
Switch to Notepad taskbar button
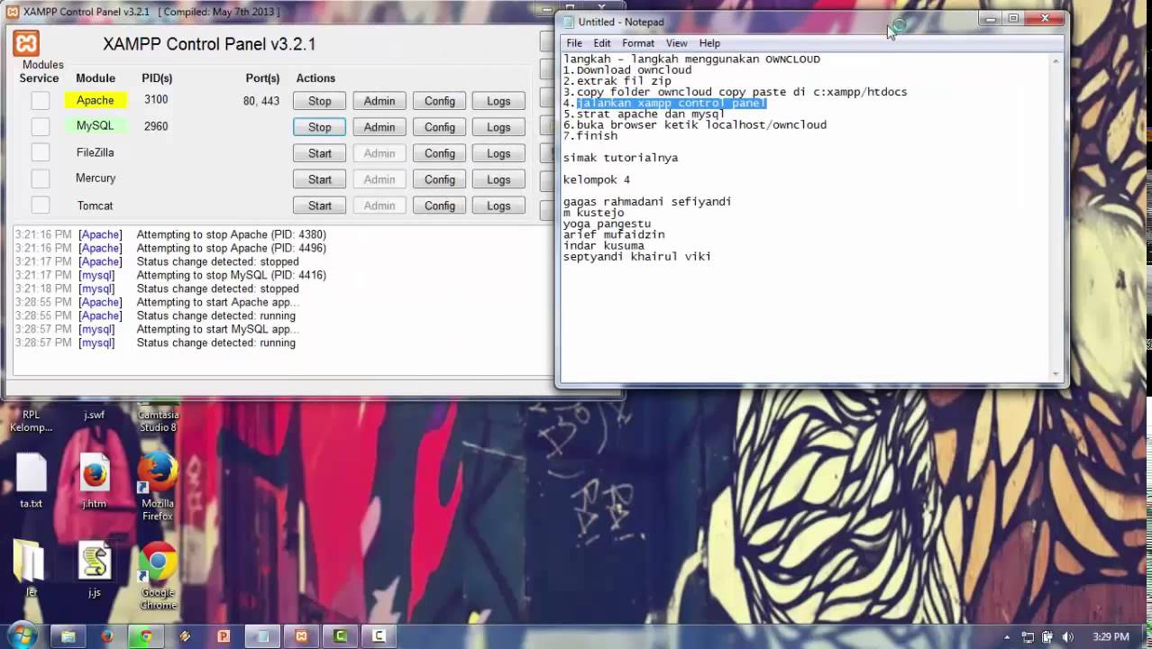(262, 636)
